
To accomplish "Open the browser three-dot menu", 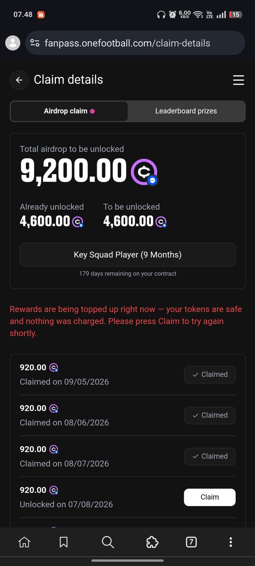I will 230,542.
